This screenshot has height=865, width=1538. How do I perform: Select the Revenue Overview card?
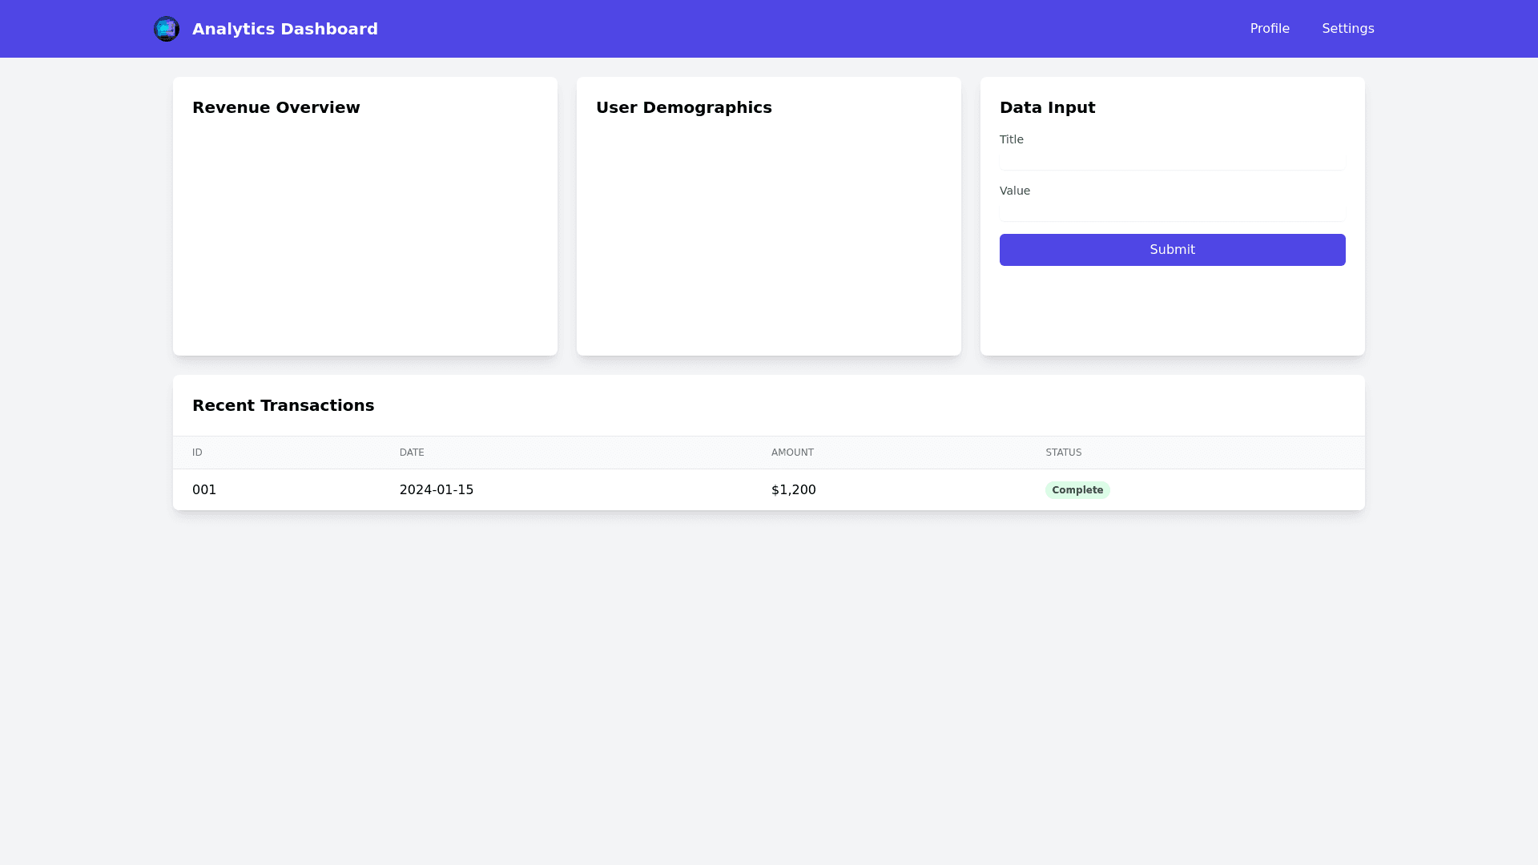pyautogui.click(x=364, y=216)
